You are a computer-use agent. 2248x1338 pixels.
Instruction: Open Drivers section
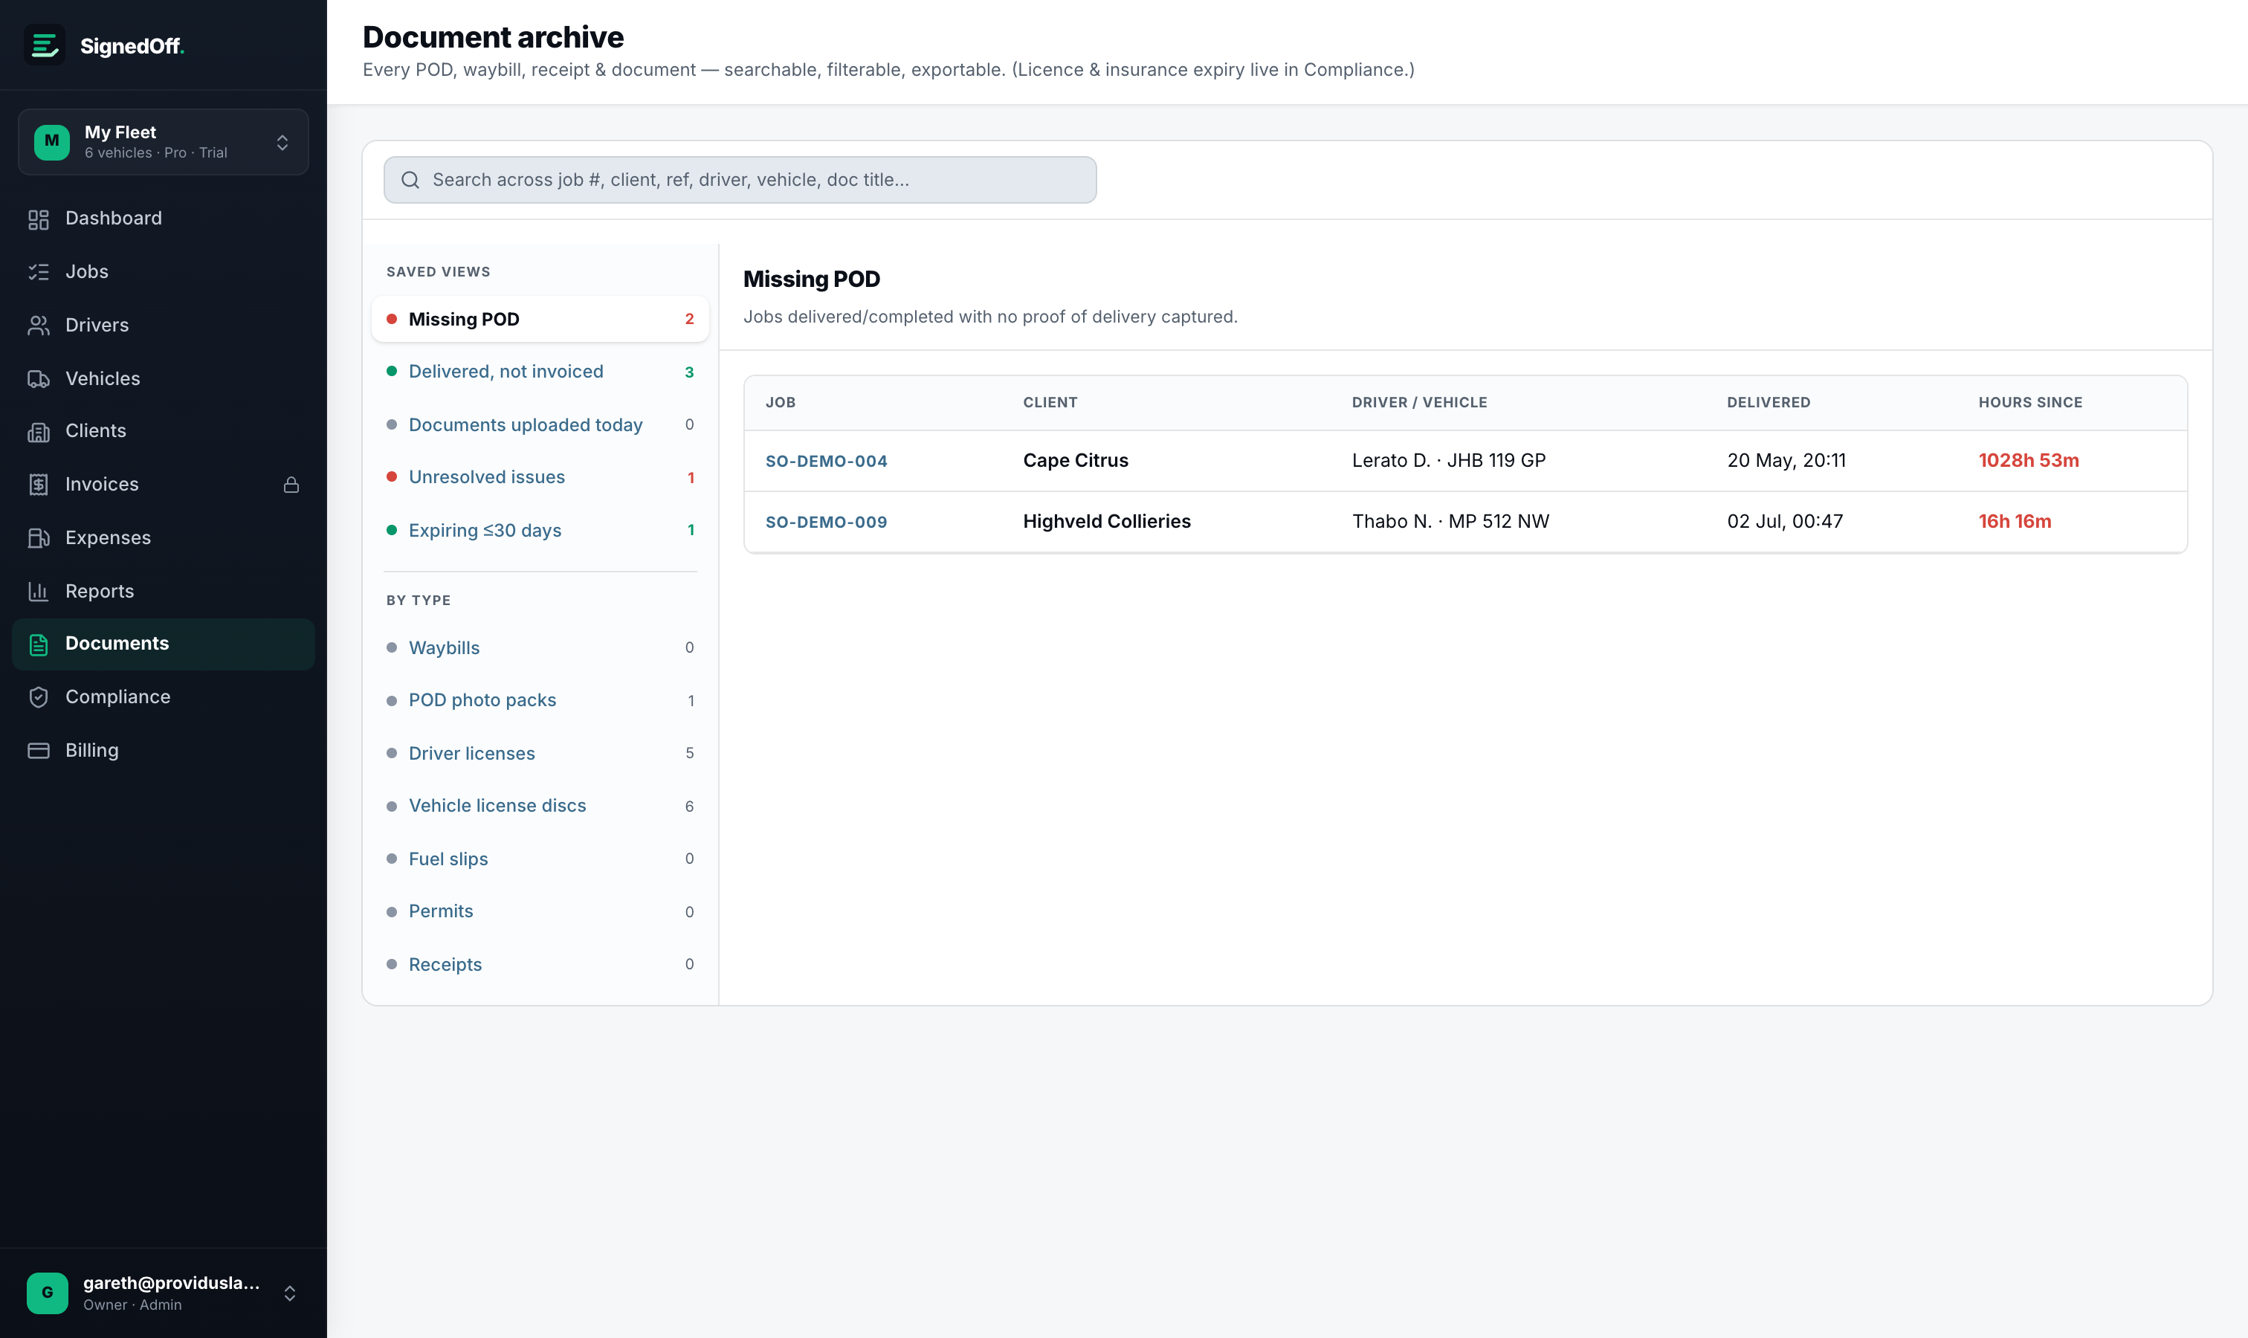coord(164,326)
